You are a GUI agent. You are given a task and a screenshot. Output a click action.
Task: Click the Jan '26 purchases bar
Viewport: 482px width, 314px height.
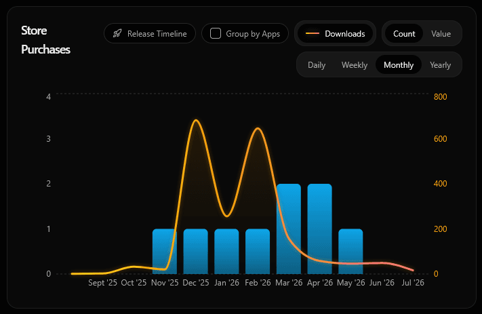click(226, 251)
